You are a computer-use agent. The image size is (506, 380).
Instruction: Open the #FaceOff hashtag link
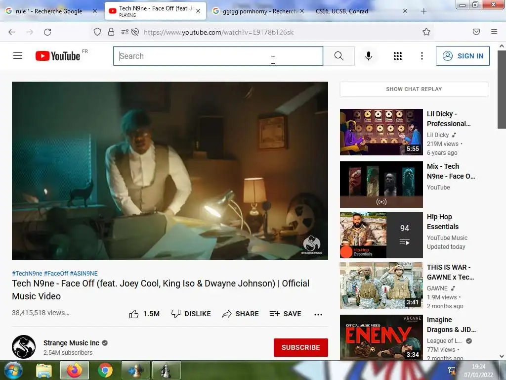tap(56, 273)
